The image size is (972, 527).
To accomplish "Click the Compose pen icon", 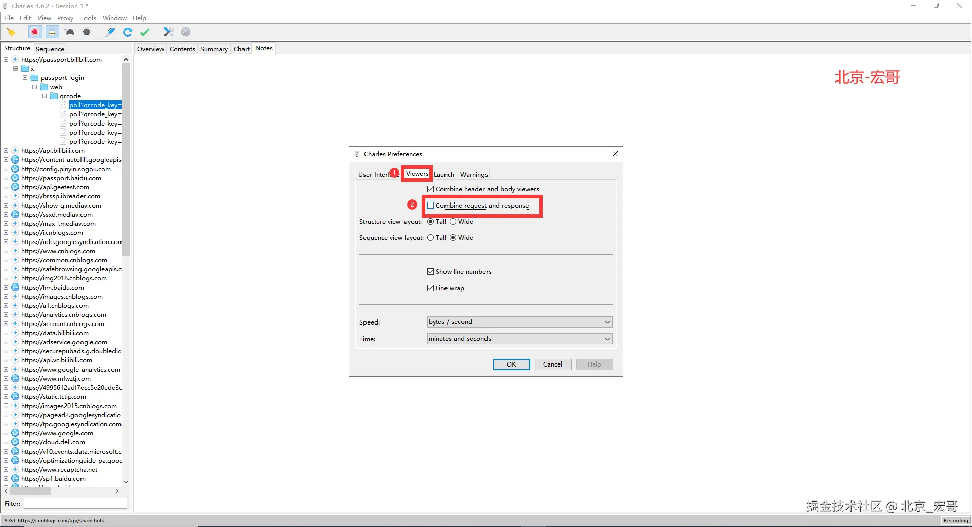I will click(110, 32).
